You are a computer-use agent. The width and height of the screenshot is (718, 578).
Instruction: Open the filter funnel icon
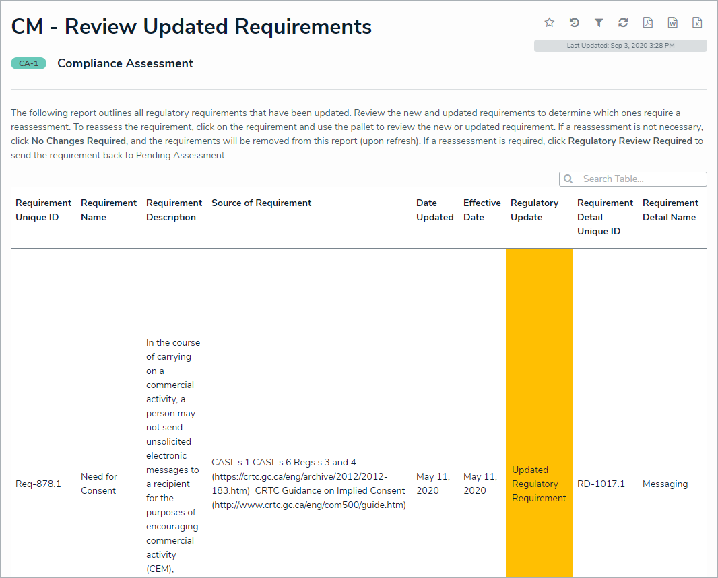point(598,23)
